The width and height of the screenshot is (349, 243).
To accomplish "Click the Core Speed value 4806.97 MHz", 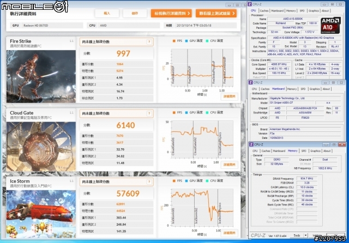I will pyautogui.click(x=279, y=64).
